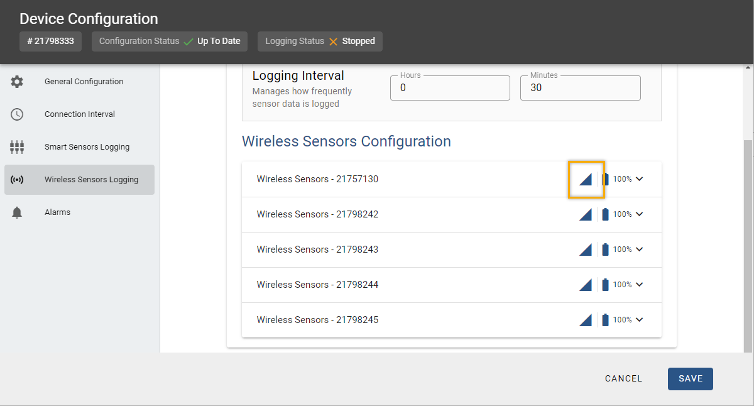Click 'Manages how frequently sensor data is logged' text
Viewport: 754px width, 406px height.
(302, 97)
